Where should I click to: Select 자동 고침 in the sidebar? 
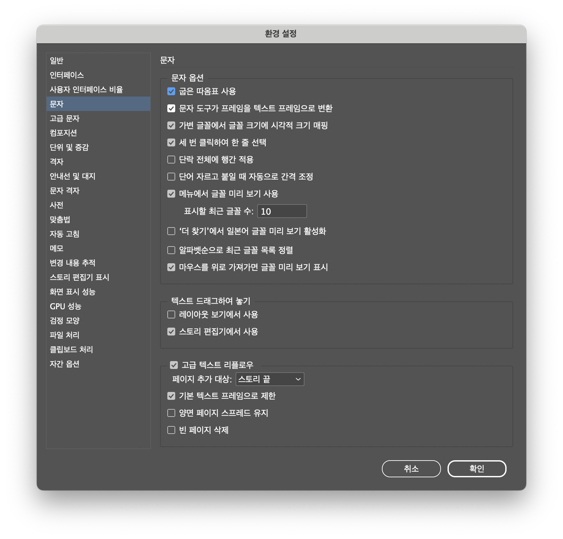(x=98, y=234)
